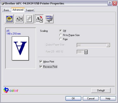
Task: Open the Duplex settings icon
Action: click(x=19, y=19)
